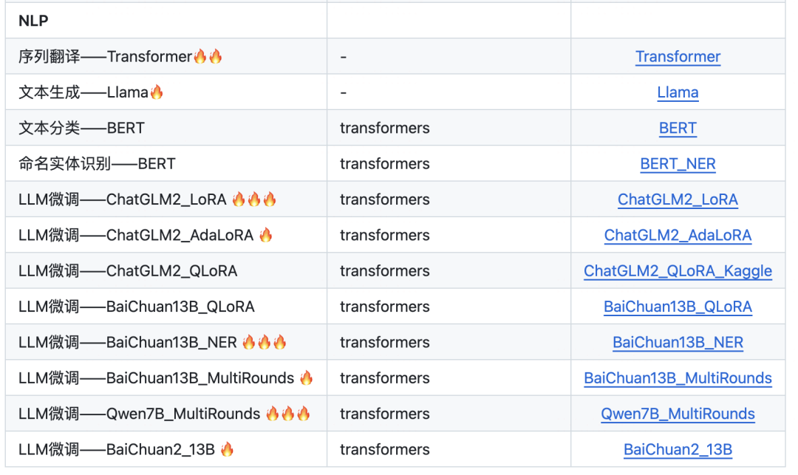Click the fire emojis after 序列翻译——Transformer
The width and height of the screenshot is (798, 475).
[208, 57]
